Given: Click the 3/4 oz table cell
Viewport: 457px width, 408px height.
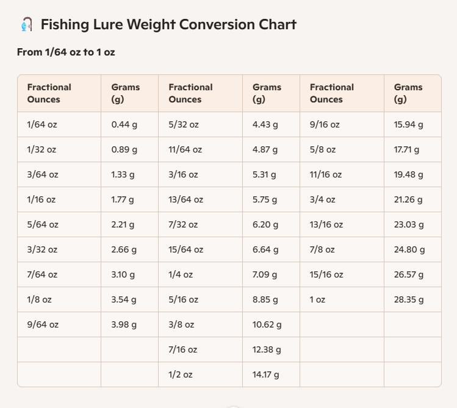Looking at the screenshot, I should pyautogui.click(x=323, y=199).
